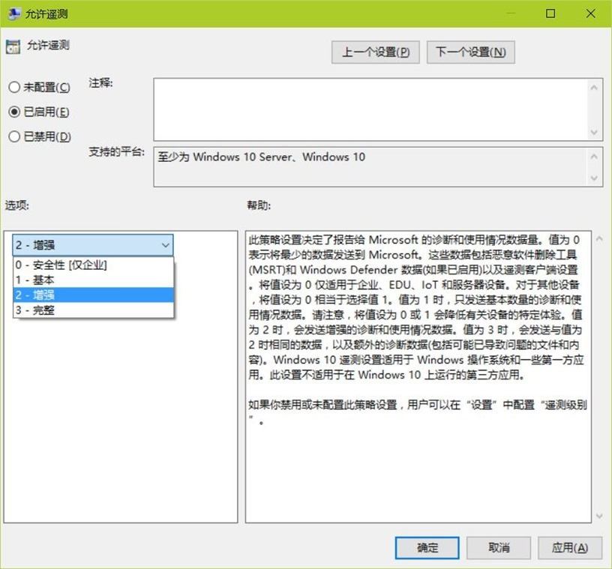Choose 0 - 安全性 [仅企业] from list
The image size is (612, 569).
[x=93, y=265]
